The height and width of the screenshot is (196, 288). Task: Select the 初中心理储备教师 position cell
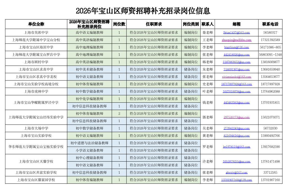(90, 158)
